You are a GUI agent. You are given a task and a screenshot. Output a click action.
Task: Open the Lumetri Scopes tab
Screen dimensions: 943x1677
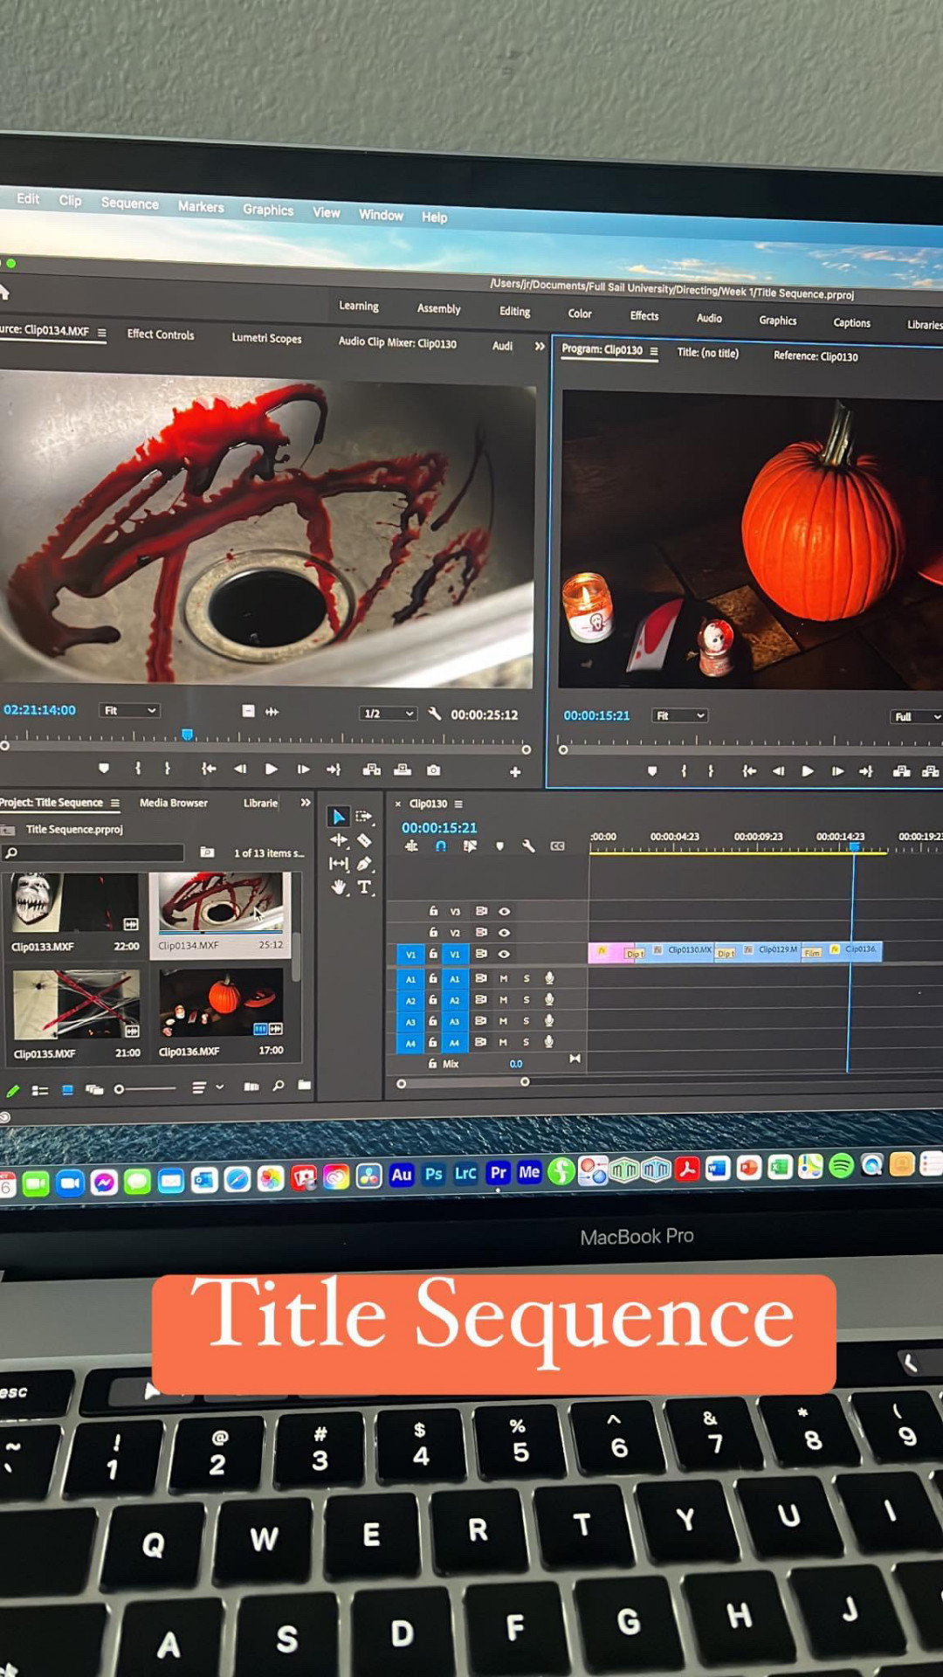tap(266, 338)
